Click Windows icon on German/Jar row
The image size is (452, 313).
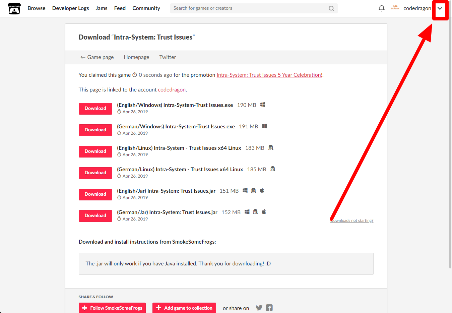(x=247, y=212)
